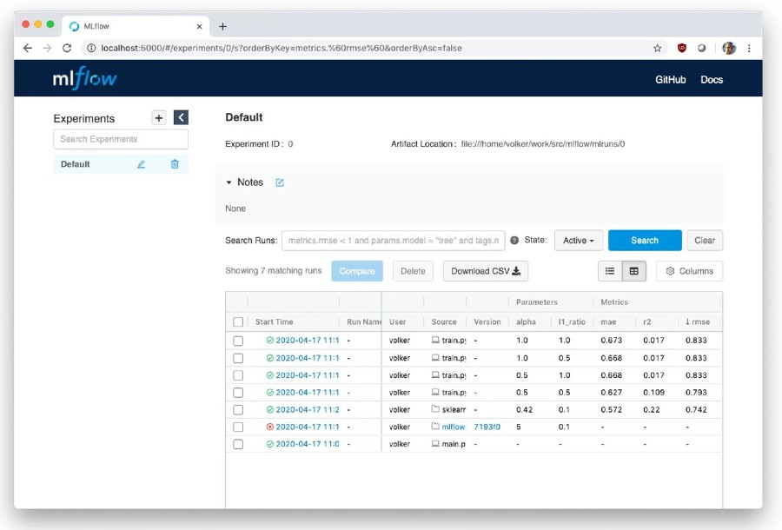The width and height of the screenshot is (782, 530).
Task: Click the gray extension icon beside uBlock
Action: 702,48
